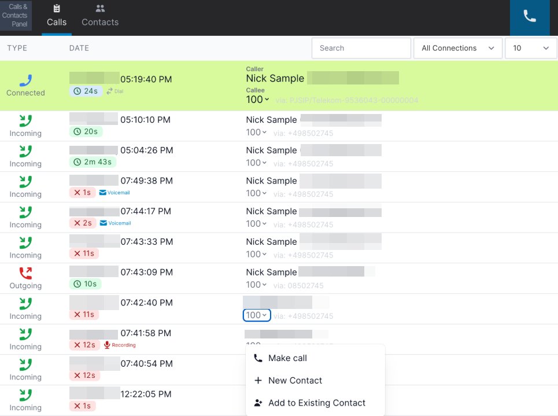Open Voicemail for 07:49:38 PM call

tap(114, 193)
